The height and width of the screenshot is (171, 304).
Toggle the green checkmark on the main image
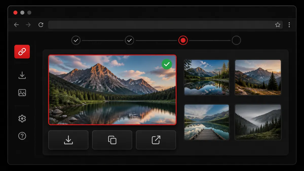pos(167,64)
